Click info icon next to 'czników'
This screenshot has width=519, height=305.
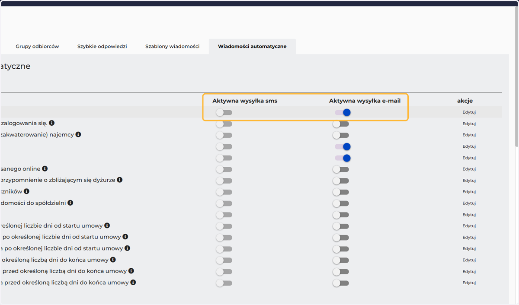(x=26, y=191)
